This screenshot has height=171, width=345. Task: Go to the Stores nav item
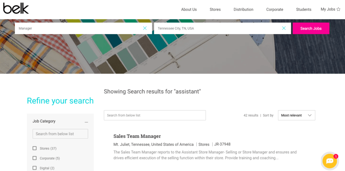pyautogui.click(x=215, y=9)
